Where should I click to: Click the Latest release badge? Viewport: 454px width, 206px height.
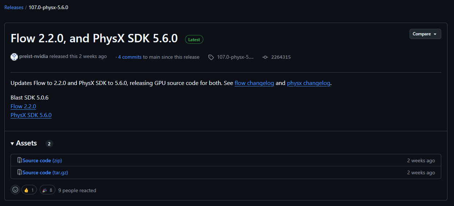pyautogui.click(x=194, y=39)
